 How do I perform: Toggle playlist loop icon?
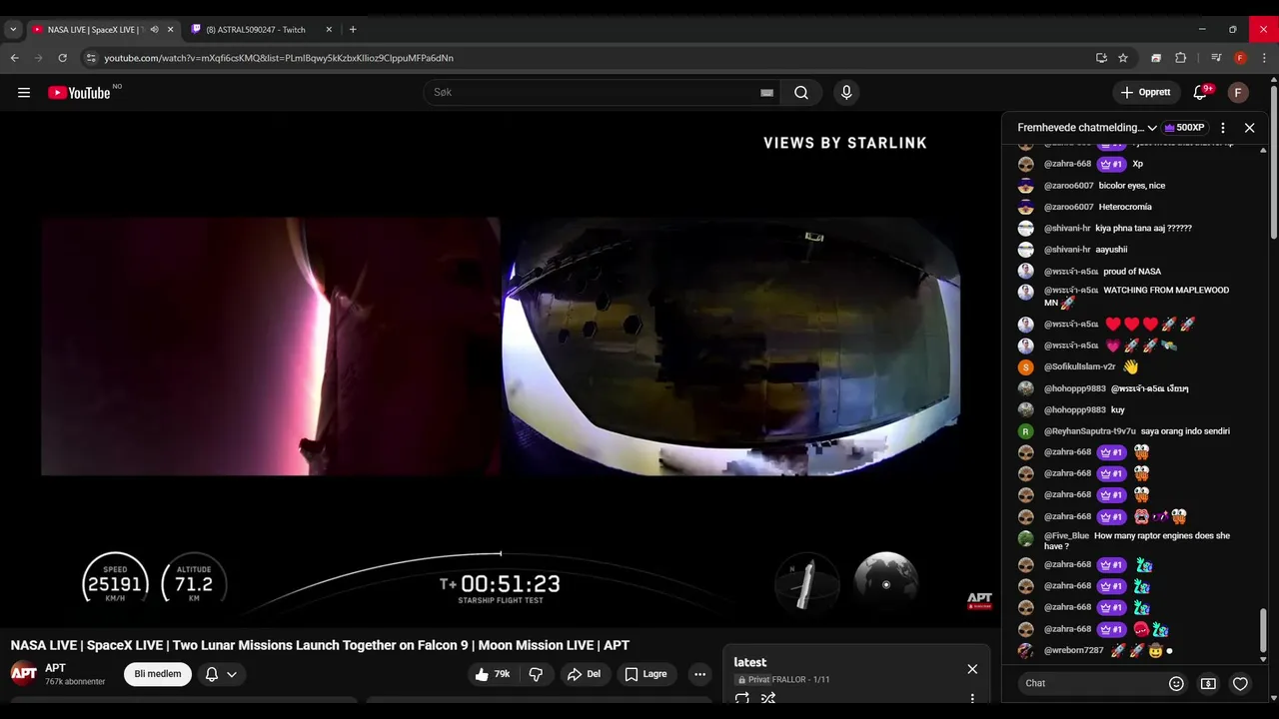coord(742,698)
